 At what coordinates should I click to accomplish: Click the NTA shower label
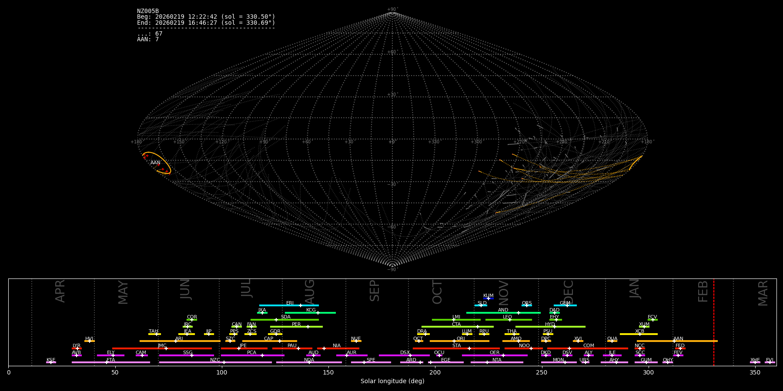click(497, 360)
